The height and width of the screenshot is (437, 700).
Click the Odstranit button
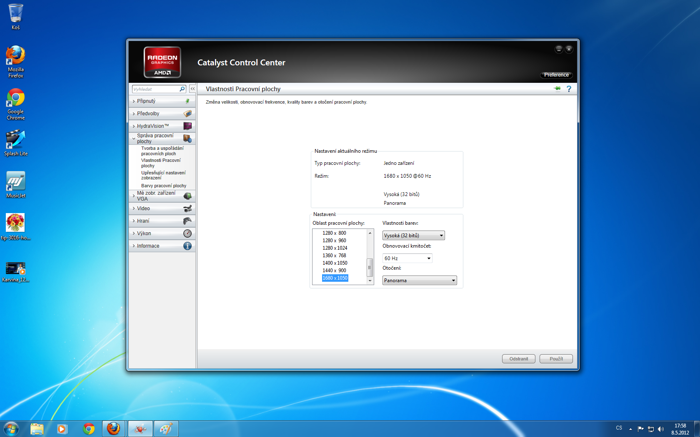coord(519,359)
